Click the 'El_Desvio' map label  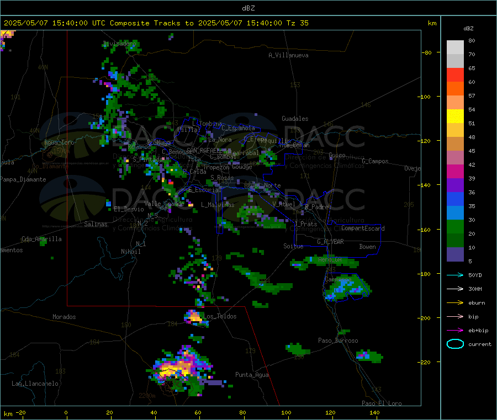point(129,209)
